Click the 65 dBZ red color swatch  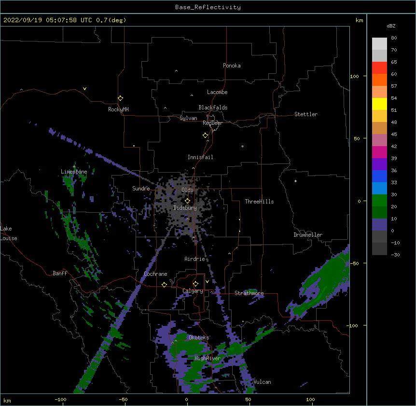379,68
